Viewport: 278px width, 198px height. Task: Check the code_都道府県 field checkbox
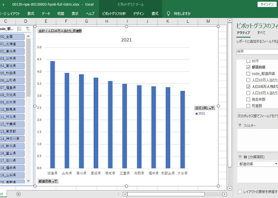tap(248, 73)
